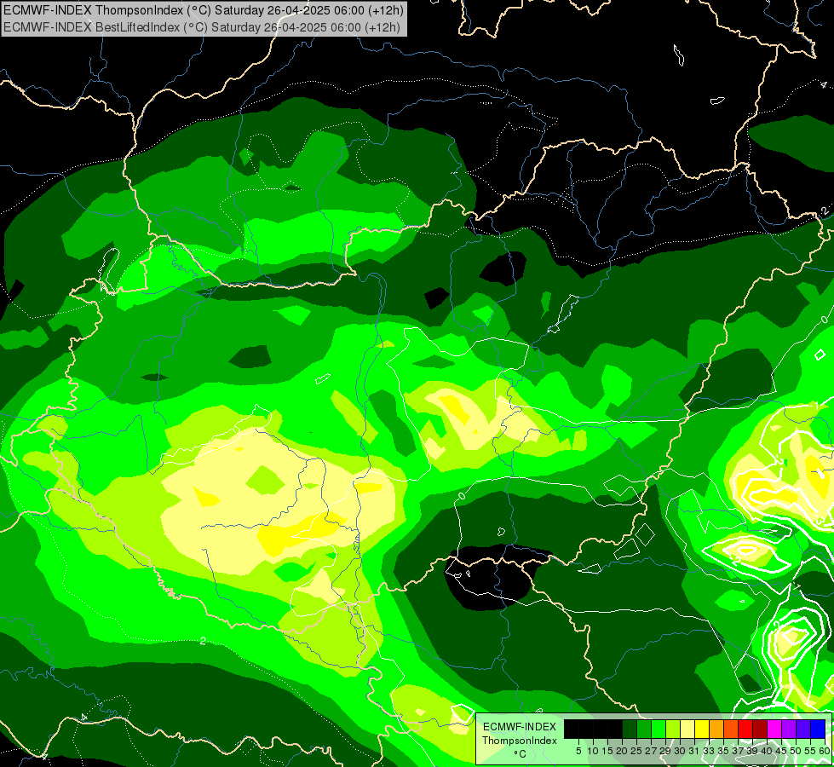834x767 pixels.
Task: Click the medium green 25-27 legend swatch
Action: pyautogui.click(x=643, y=729)
